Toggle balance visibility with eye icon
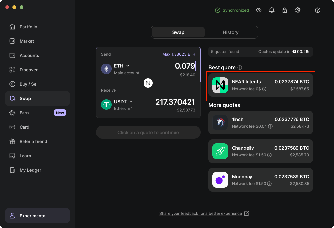This screenshot has height=228, width=334. [259, 10]
